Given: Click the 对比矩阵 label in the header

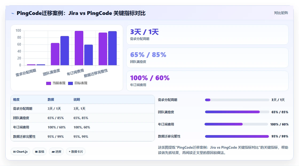Looking at the screenshot, I should pyautogui.click(x=281, y=13).
